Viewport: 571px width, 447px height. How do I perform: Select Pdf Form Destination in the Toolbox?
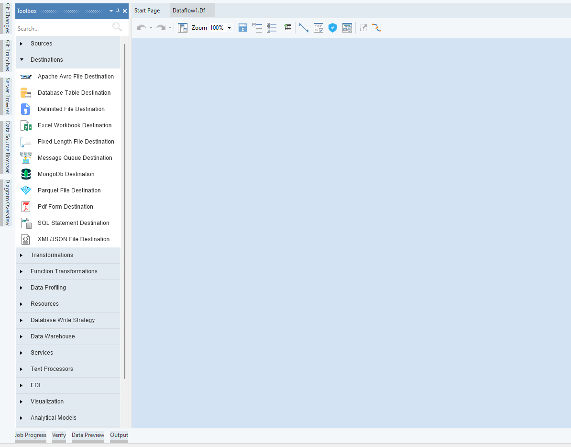(65, 207)
